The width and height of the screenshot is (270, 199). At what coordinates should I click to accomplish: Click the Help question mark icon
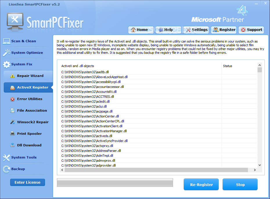[x=161, y=30]
